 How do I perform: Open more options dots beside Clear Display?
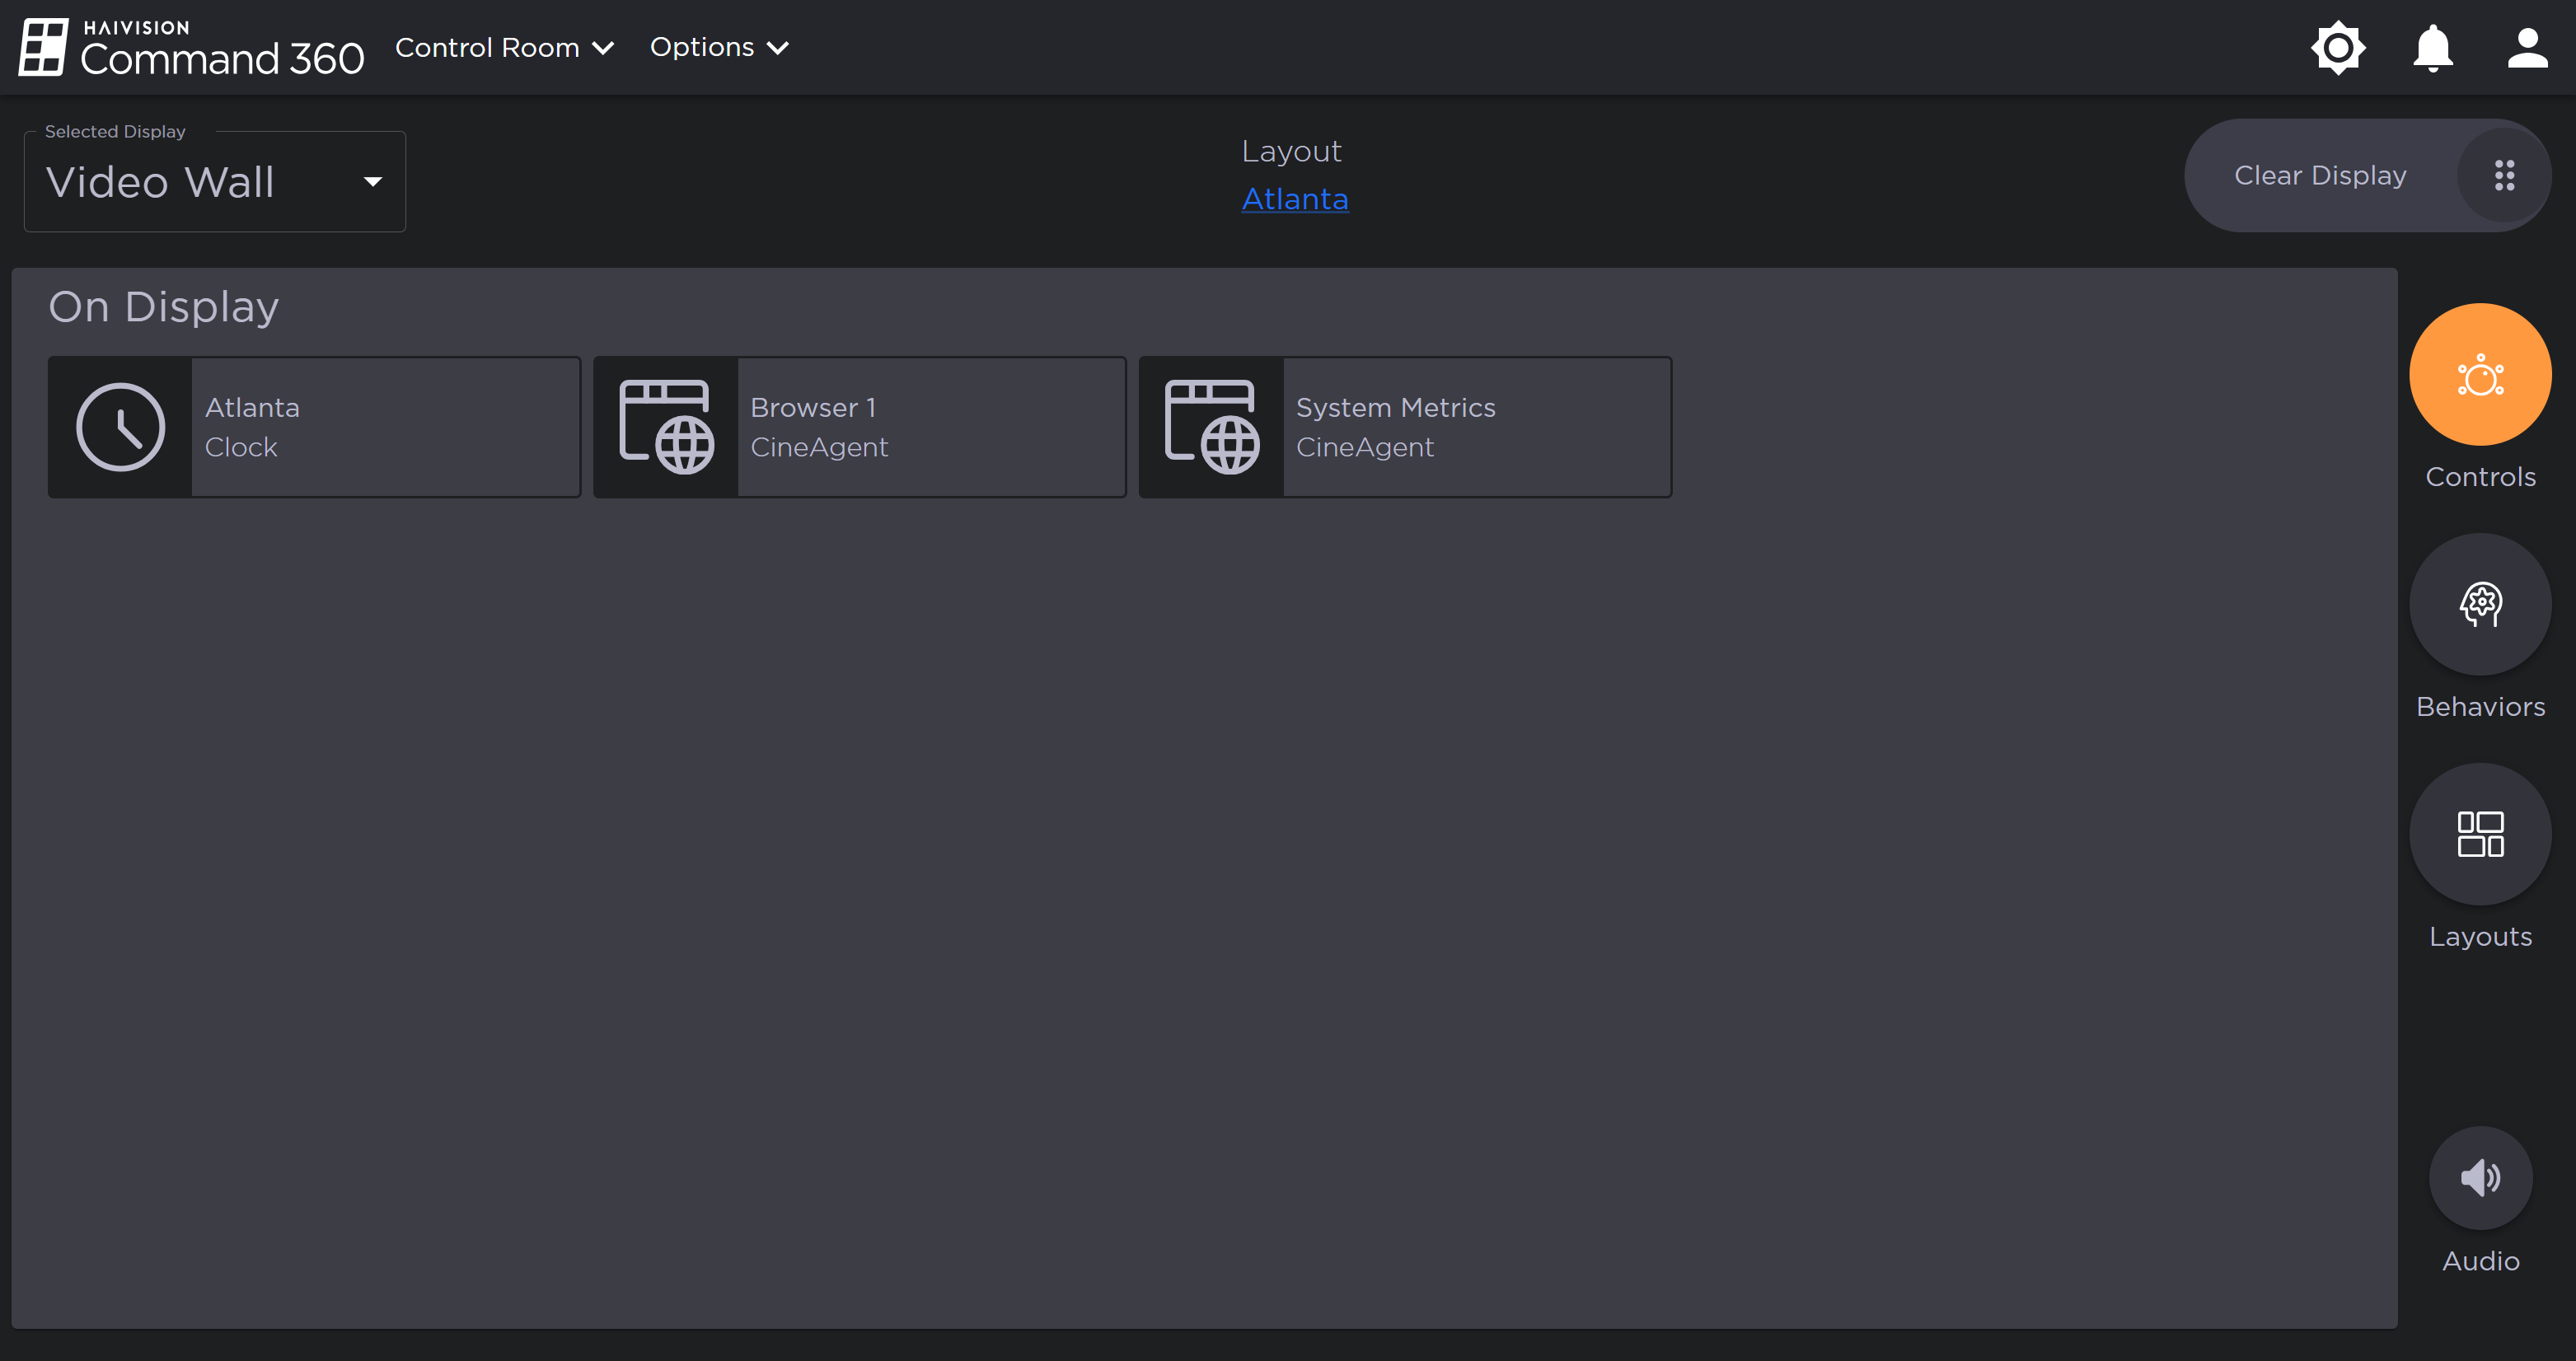point(2504,176)
